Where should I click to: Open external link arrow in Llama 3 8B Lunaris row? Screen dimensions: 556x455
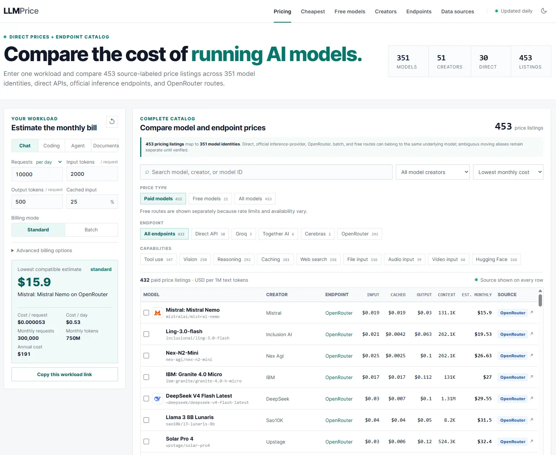tap(532, 420)
